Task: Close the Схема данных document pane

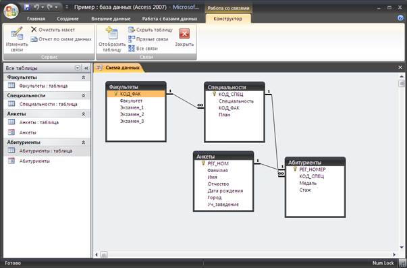Action: [x=400, y=68]
